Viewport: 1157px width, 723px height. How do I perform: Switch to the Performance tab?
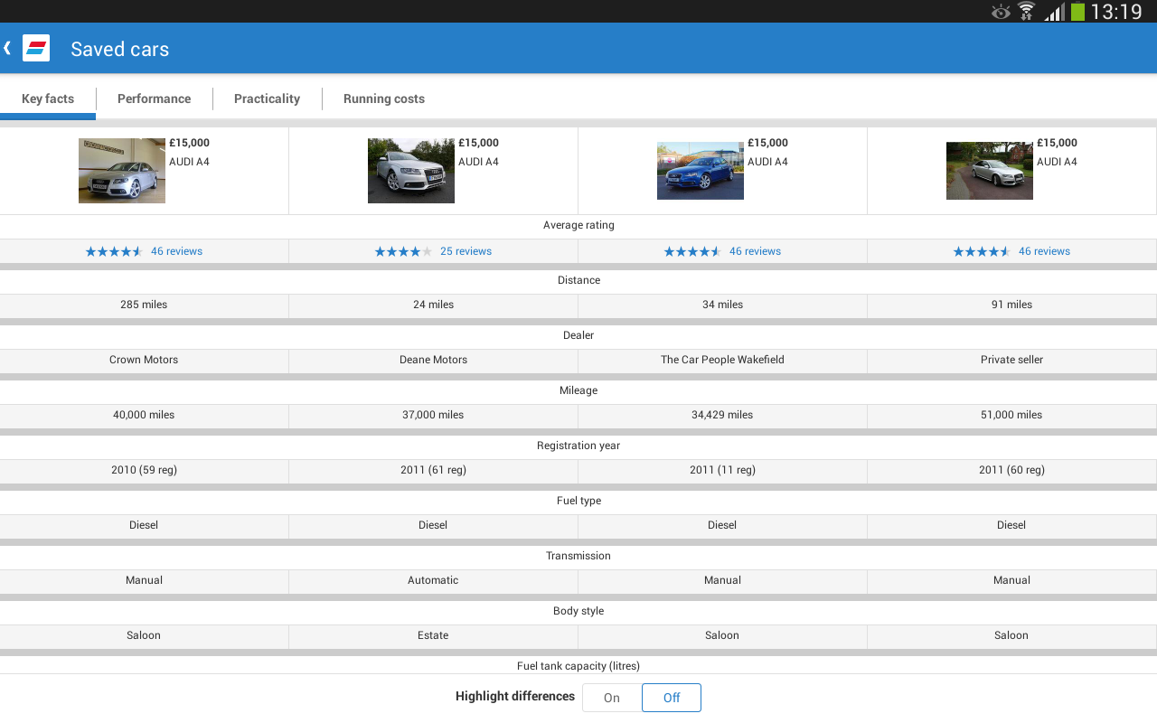click(x=154, y=99)
